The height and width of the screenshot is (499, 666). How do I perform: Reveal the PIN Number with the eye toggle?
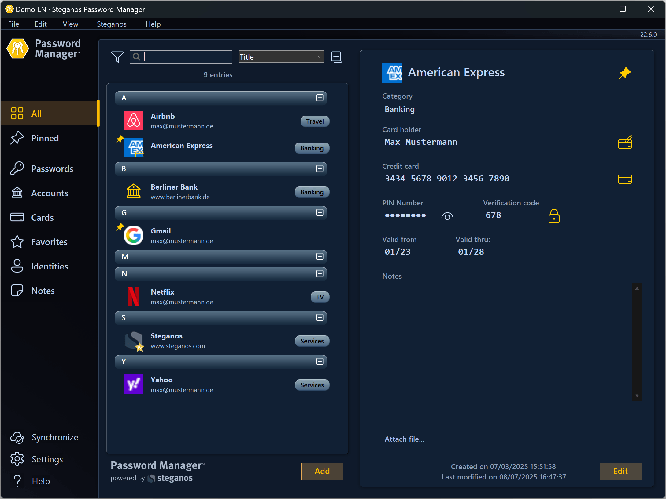pos(447,215)
